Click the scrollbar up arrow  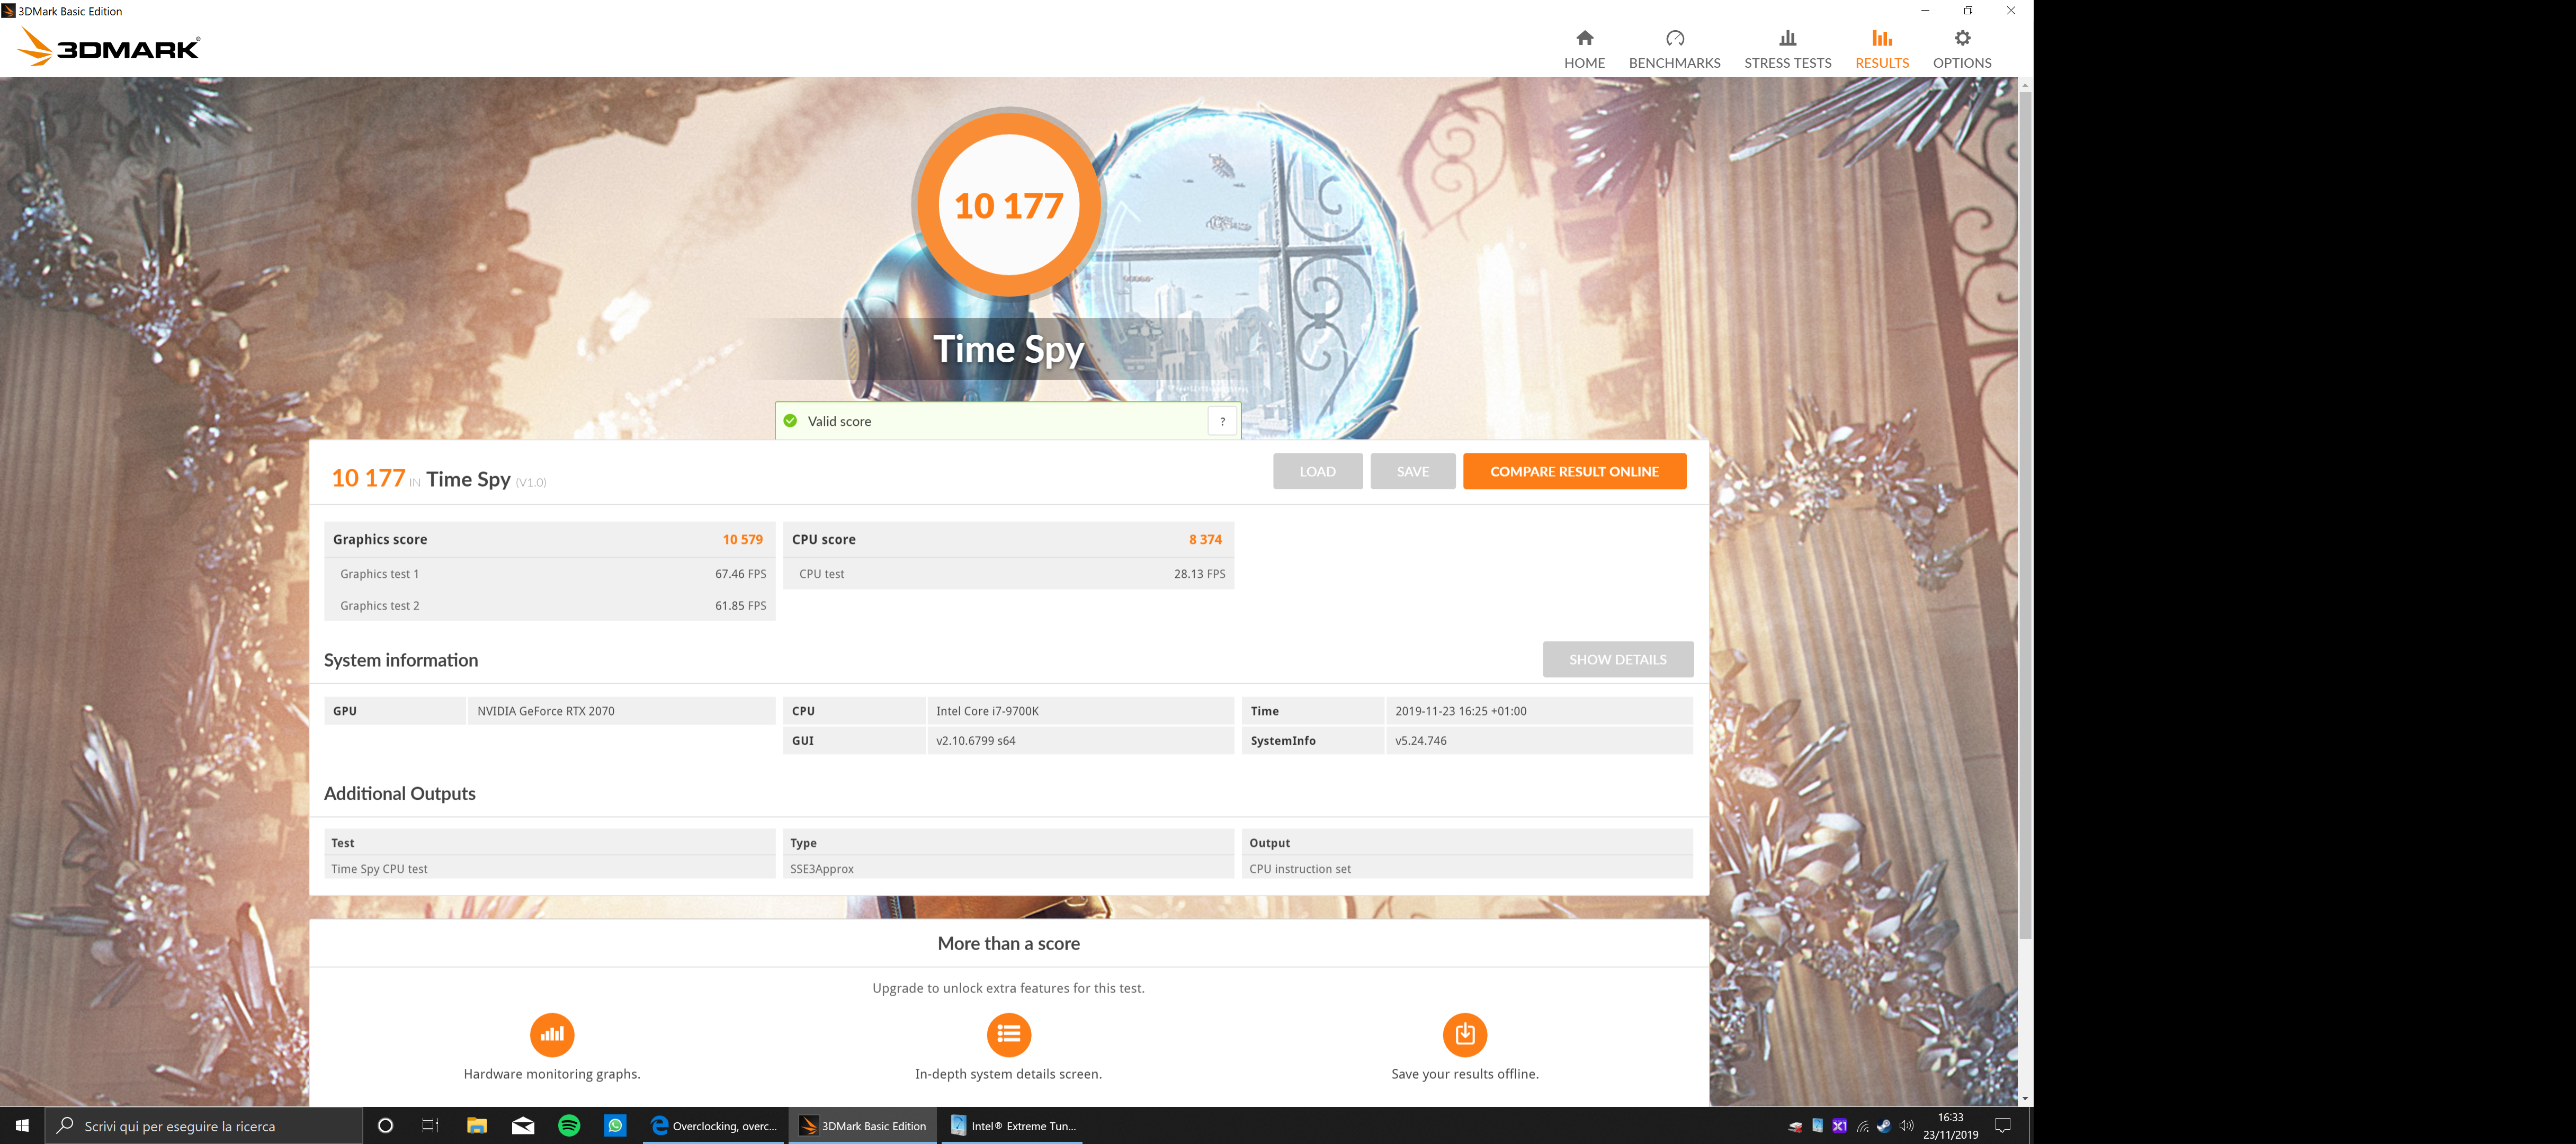(2025, 85)
